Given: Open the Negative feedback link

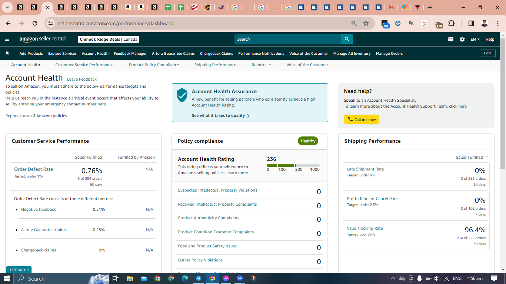Looking at the screenshot, I should pos(39,209).
